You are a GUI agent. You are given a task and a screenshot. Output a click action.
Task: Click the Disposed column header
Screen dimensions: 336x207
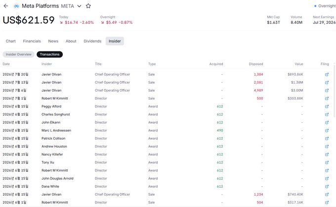coord(256,64)
